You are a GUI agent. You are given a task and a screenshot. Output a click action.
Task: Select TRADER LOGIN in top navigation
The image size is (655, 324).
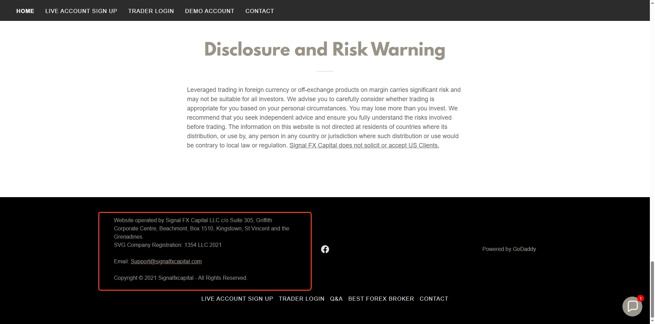click(x=151, y=11)
